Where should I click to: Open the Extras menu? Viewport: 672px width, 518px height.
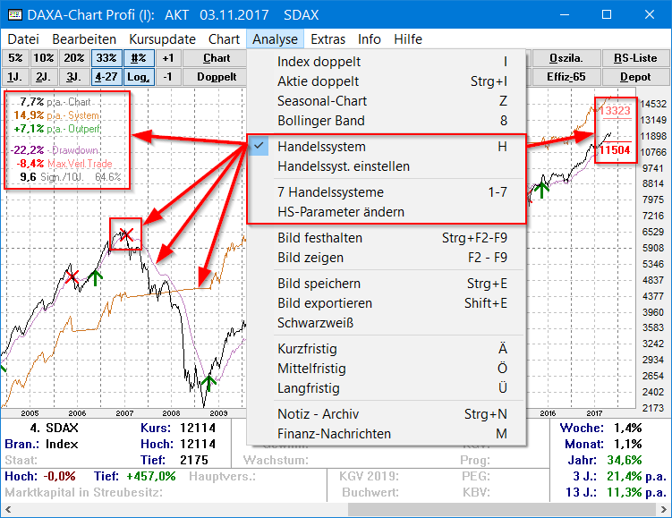coord(327,39)
